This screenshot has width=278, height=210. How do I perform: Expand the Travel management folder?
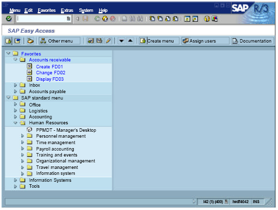(x=22, y=167)
